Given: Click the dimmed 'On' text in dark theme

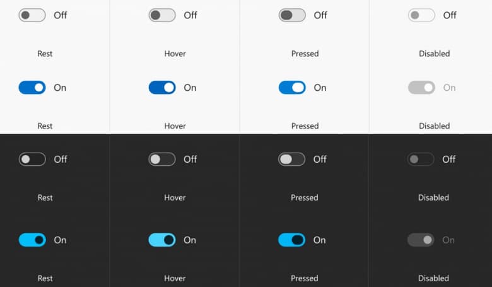Looking at the screenshot, I should [x=448, y=240].
